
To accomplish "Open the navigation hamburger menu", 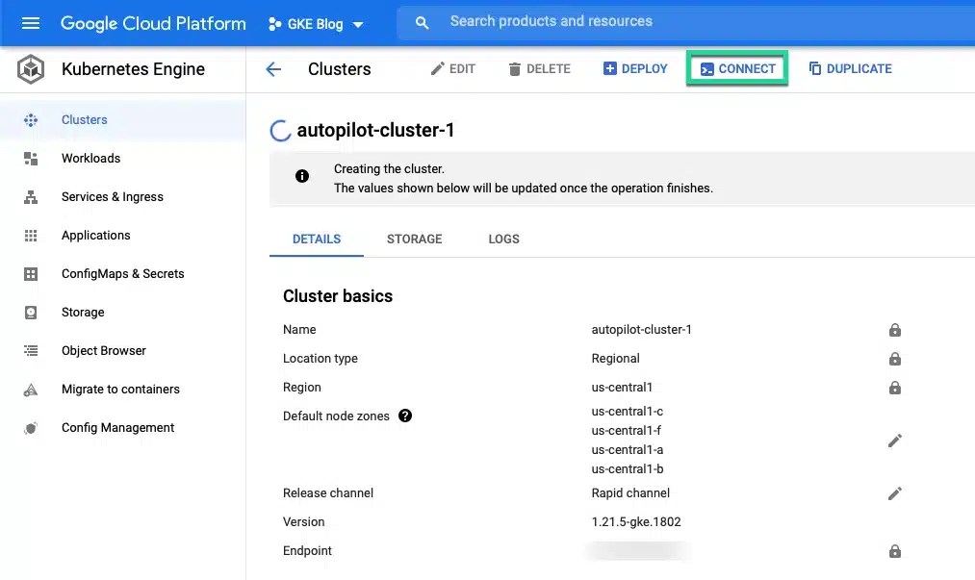I will [32, 23].
